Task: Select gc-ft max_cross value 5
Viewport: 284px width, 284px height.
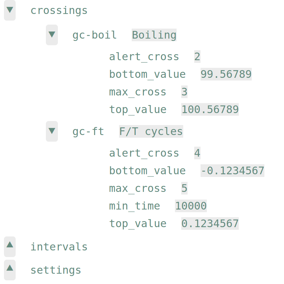Action: click(x=184, y=188)
